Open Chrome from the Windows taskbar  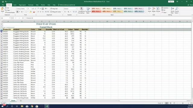click(x=32, y=106)
